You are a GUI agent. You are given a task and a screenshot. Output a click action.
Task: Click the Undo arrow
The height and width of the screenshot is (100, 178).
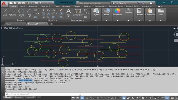[41, 3]
